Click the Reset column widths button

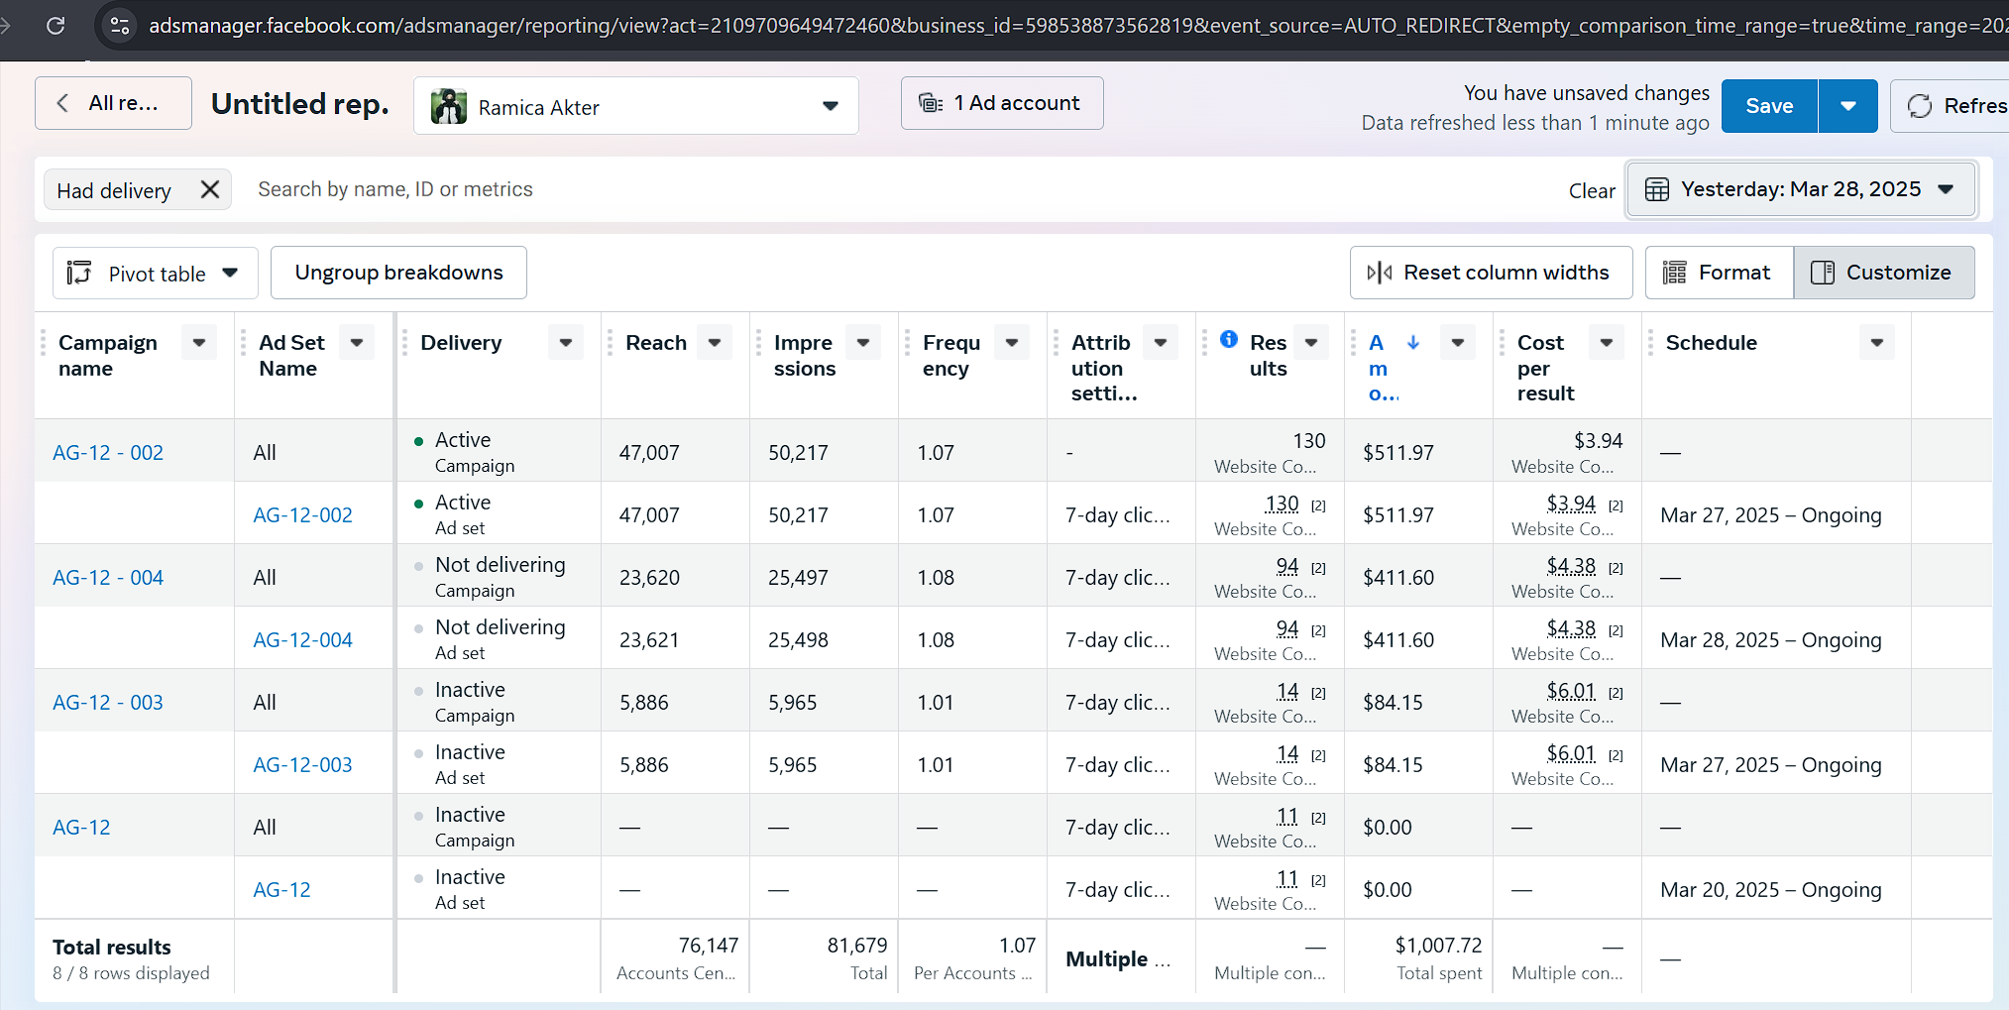1490,273
